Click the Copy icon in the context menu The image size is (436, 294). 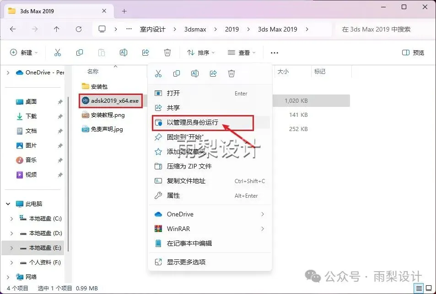coord(177,73)
